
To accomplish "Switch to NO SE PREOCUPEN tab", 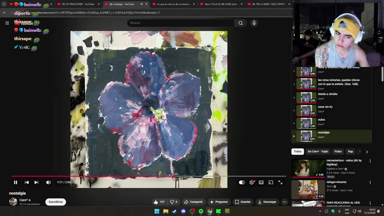I will 78,4.
